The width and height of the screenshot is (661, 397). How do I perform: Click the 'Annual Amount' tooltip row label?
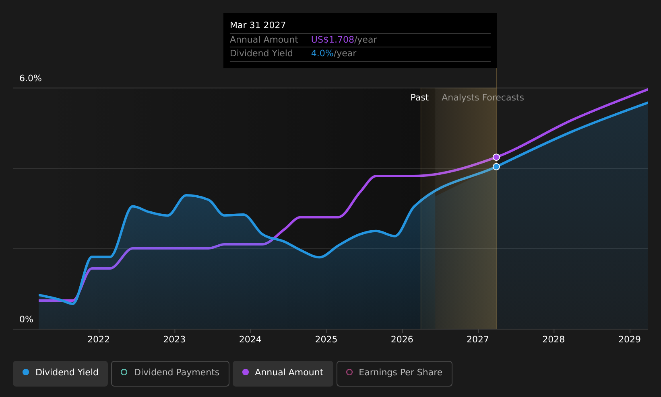coord(264,40)
